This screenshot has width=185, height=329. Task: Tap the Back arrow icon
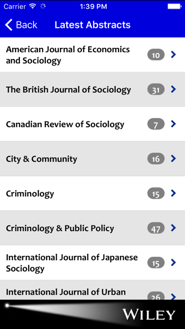point(9,25)
